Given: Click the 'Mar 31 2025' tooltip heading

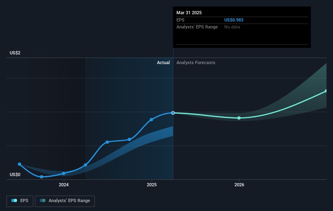Looking at the screenshot, I should click(x=189, y=13).
